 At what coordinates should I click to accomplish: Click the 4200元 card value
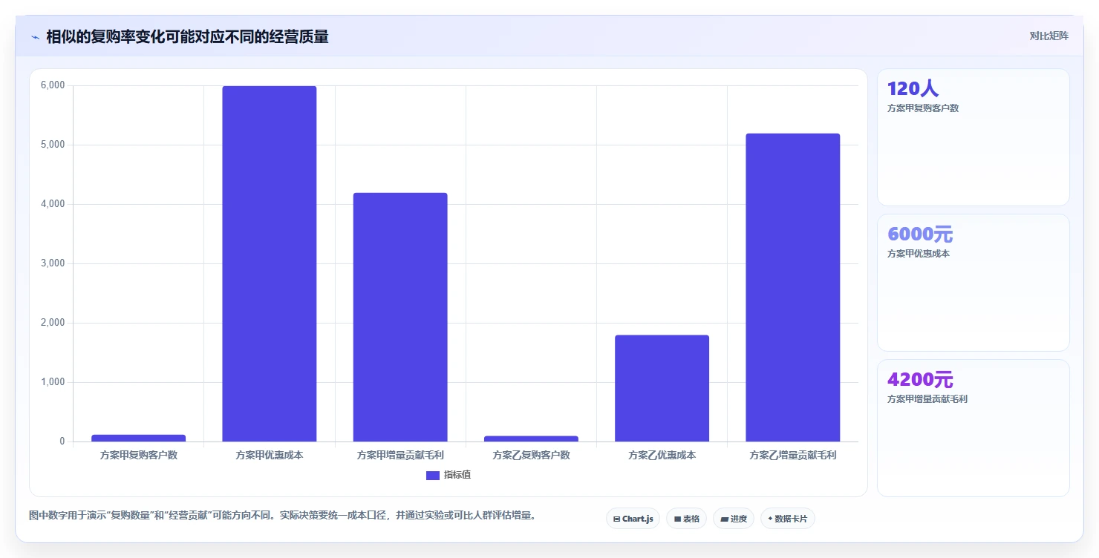pos(920,380)
